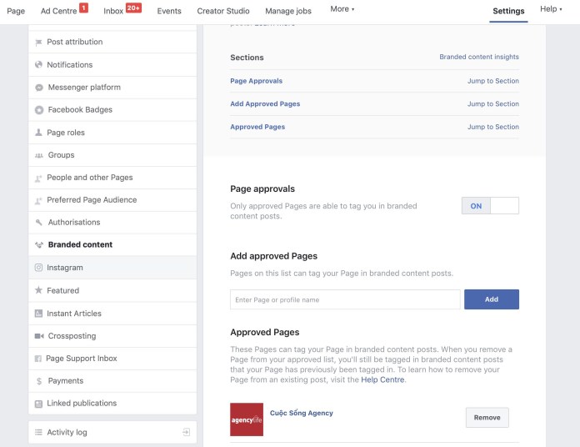This screenshot has width=580, height=447.
Task: Click the Branded content handshake icon
Action: [x=39, y=245]
